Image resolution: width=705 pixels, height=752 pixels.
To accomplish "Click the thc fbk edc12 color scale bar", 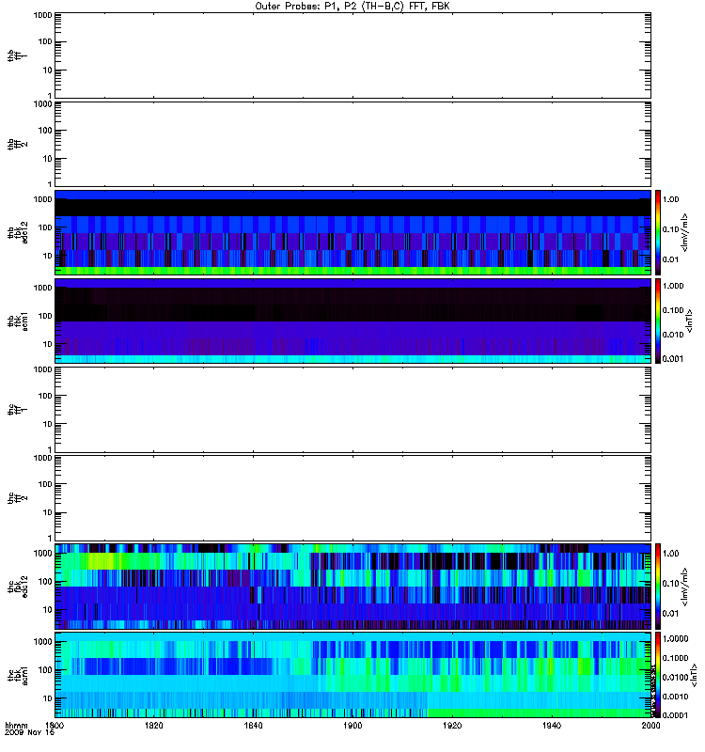I will [x=658, y=587].
